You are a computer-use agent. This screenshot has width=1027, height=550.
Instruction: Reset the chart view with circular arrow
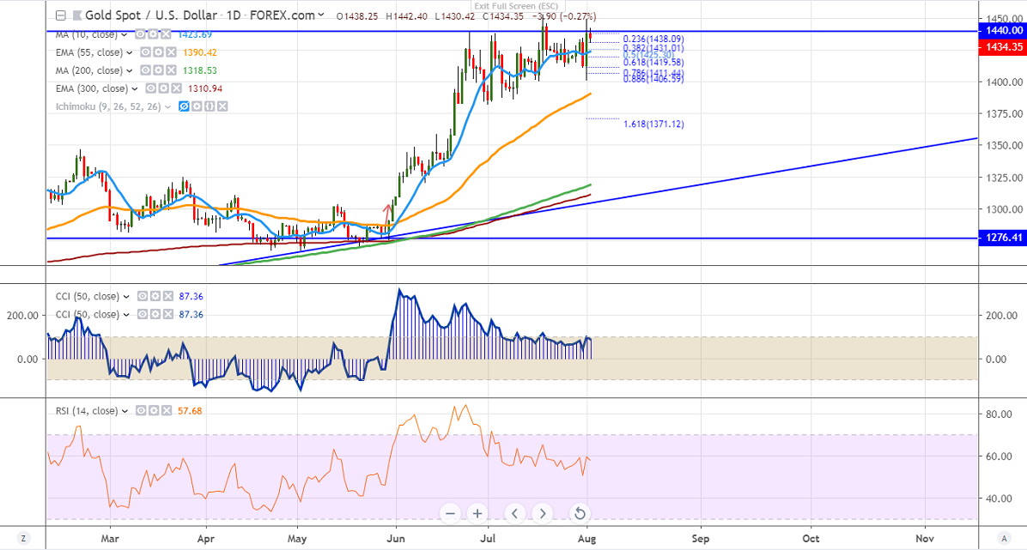[x=580, y=513]
